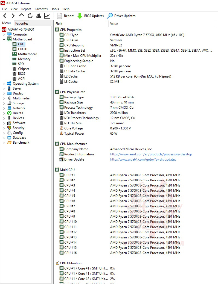Viewport: 218px width, 284px height.
Task: Collapse the Motherboard tree branch
Action: coord(4,39)
